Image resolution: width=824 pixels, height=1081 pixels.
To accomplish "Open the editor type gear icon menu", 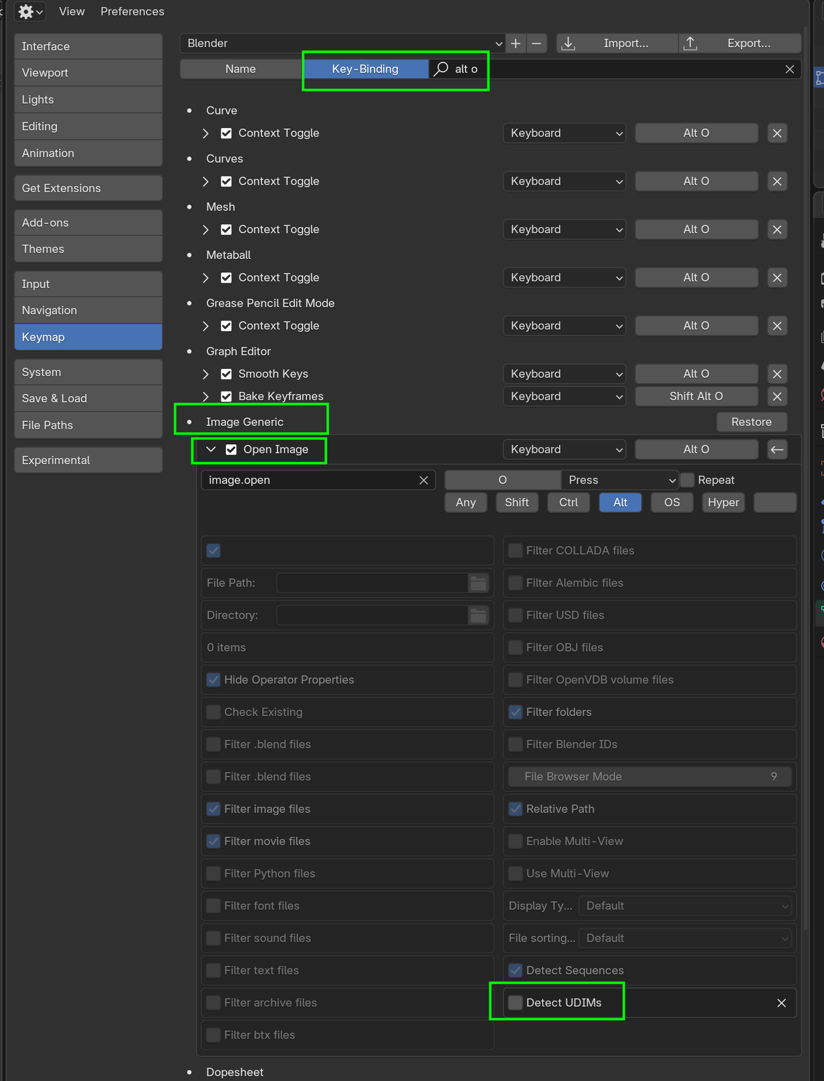I will click(30, 12).
